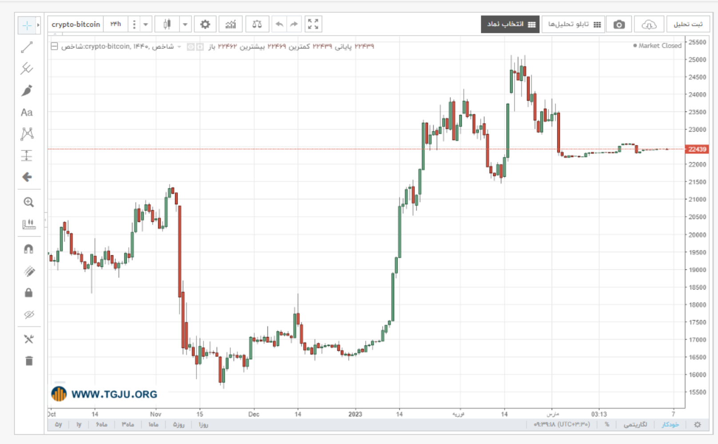Hide all drawings with eye icon
Viewport: 718px width, 444px height.
tap(29, 315)
